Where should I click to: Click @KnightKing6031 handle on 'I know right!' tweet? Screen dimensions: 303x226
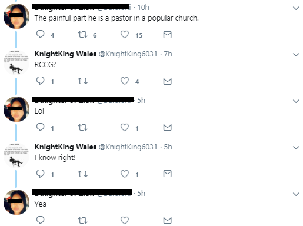pos(128,147)
